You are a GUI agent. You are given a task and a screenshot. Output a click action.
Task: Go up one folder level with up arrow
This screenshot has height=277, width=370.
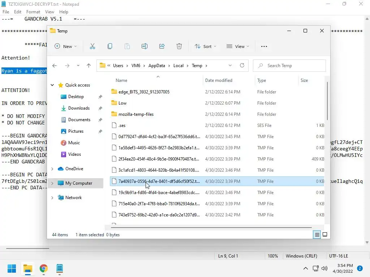click(x=89, y=66)
